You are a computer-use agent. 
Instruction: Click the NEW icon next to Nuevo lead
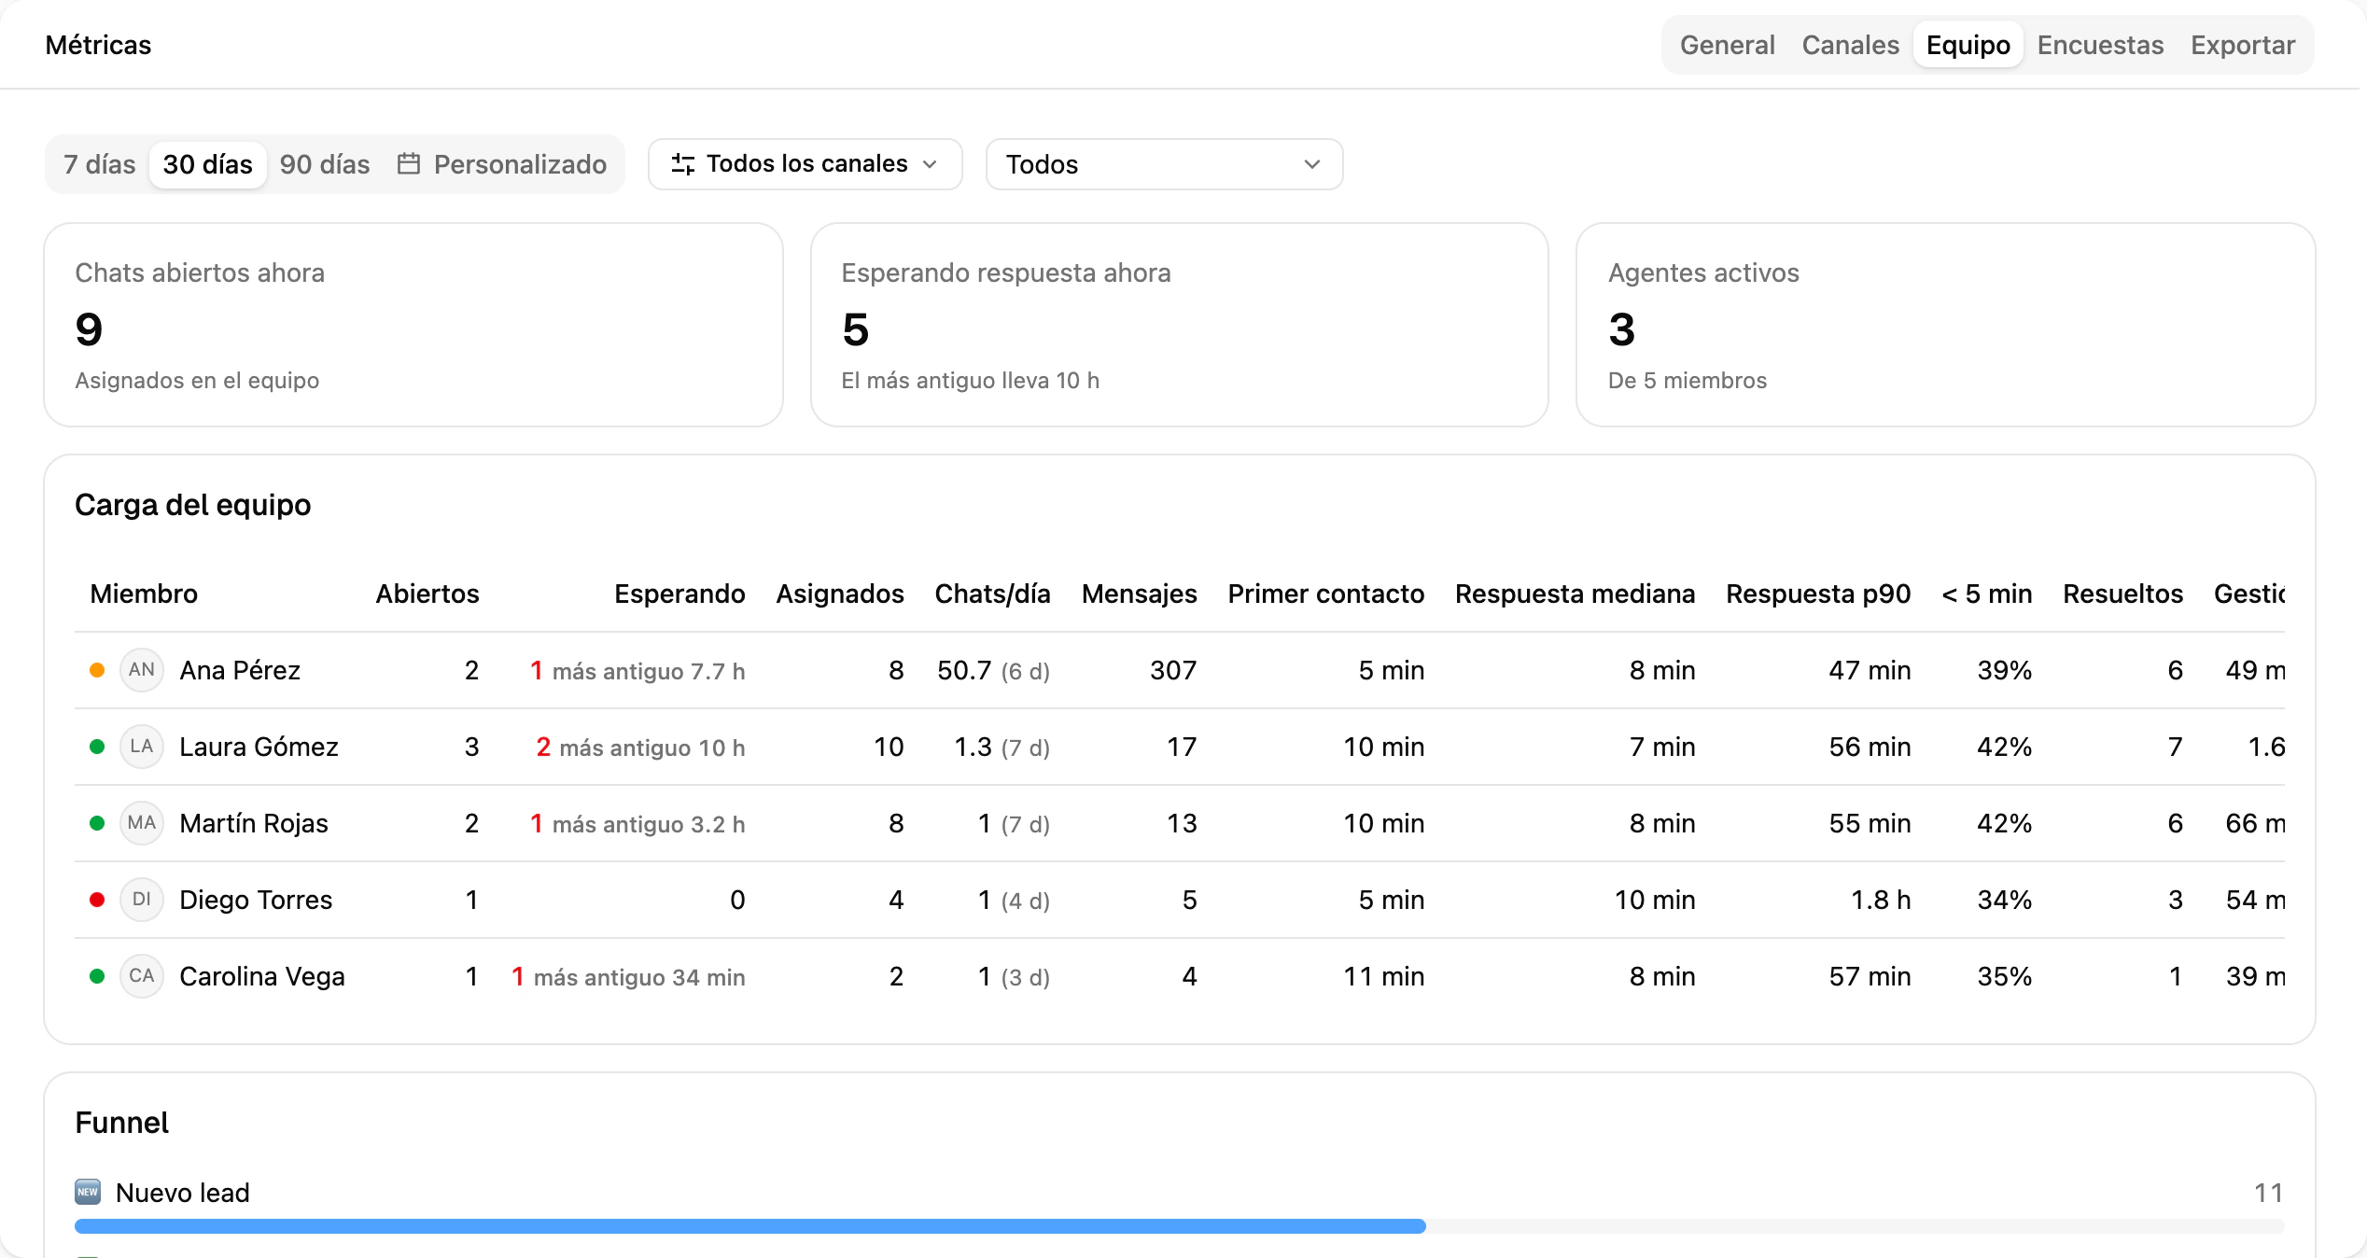[88, 1192]
